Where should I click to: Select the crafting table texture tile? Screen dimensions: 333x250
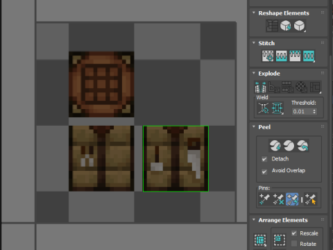click(x=101, y=84)
